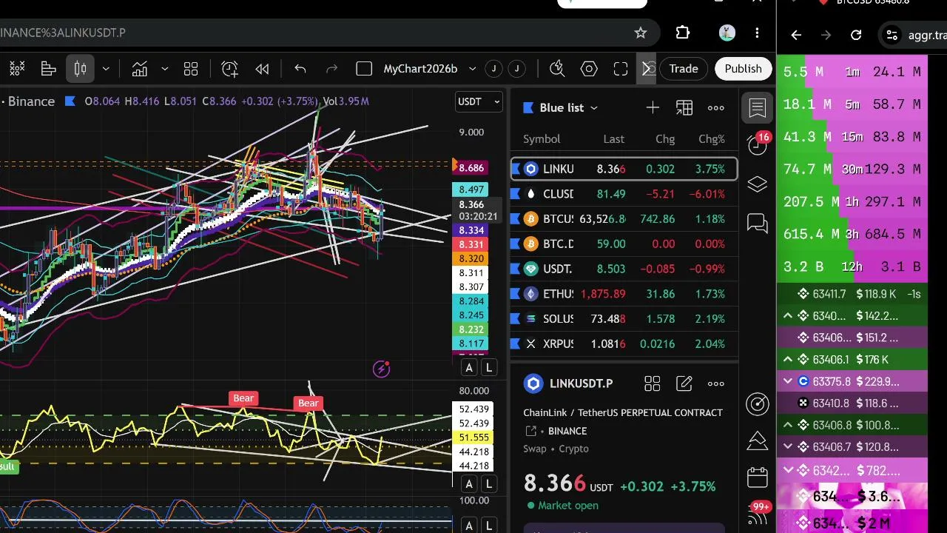The image size is (947, 533).
Task: Select the USDT. row in the watchlist
Action: click(x=624, y=269)
